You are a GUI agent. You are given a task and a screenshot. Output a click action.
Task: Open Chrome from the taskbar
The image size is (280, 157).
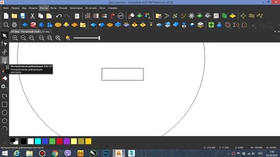(55, 153)
